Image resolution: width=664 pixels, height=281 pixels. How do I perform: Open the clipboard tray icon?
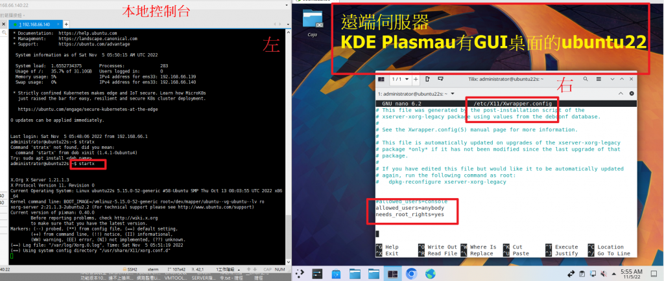582,274
